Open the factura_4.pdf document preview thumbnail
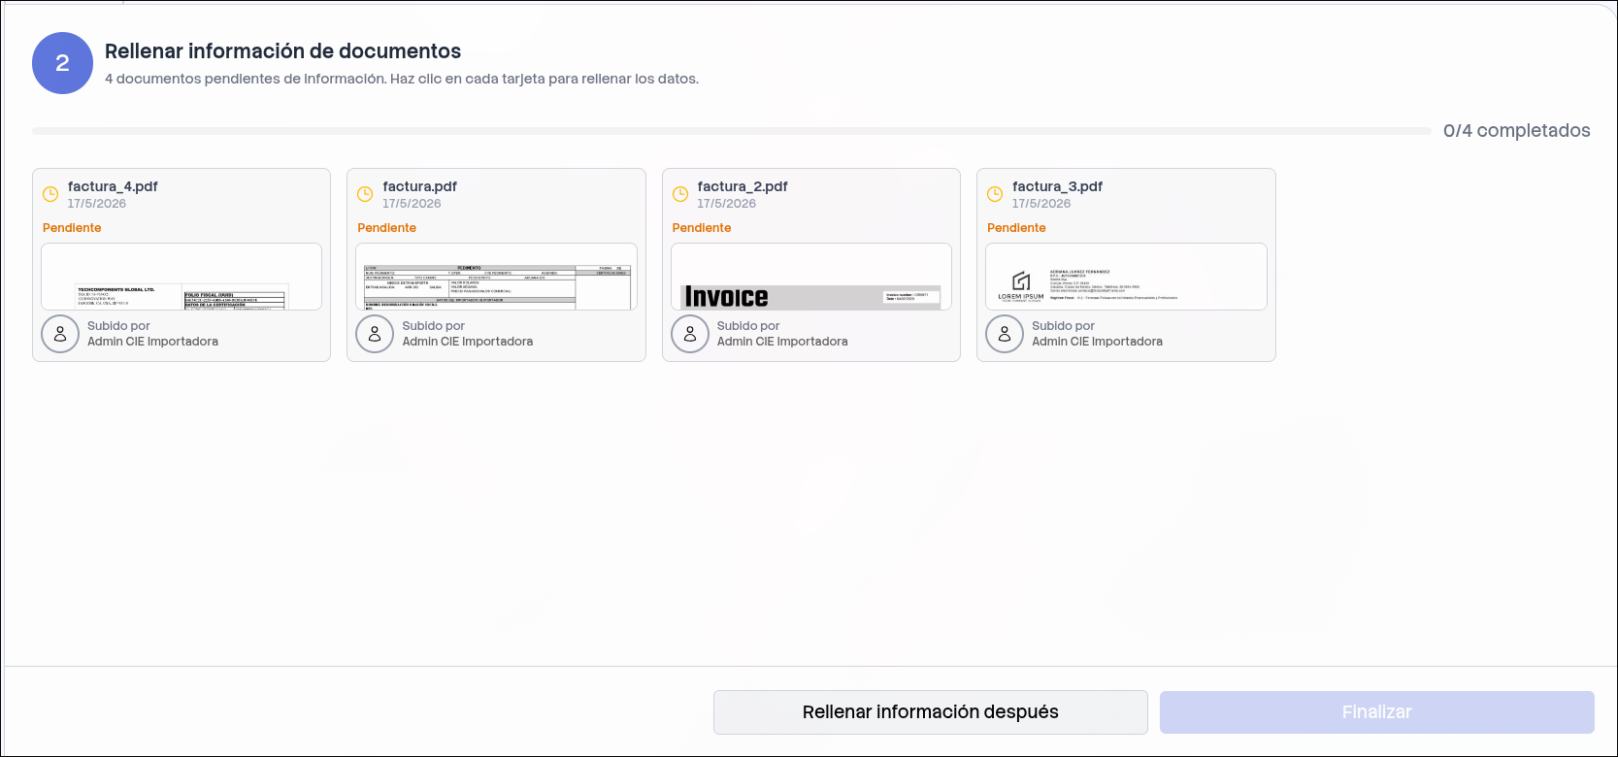Image resolution: width=1618 pixels, height=757 pixels. tap(182, 277)
